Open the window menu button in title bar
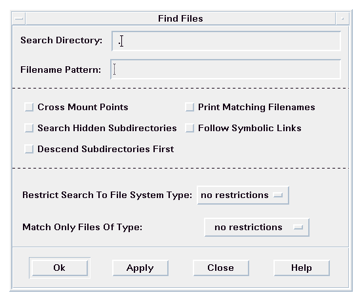Viewport: 362px width, 301px height. (x=19, y=18)
